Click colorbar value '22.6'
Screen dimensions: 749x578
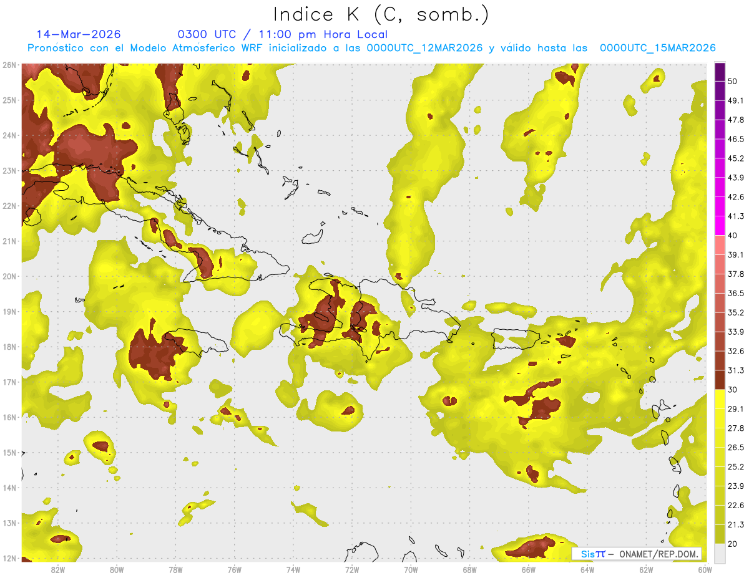point(736,506)
